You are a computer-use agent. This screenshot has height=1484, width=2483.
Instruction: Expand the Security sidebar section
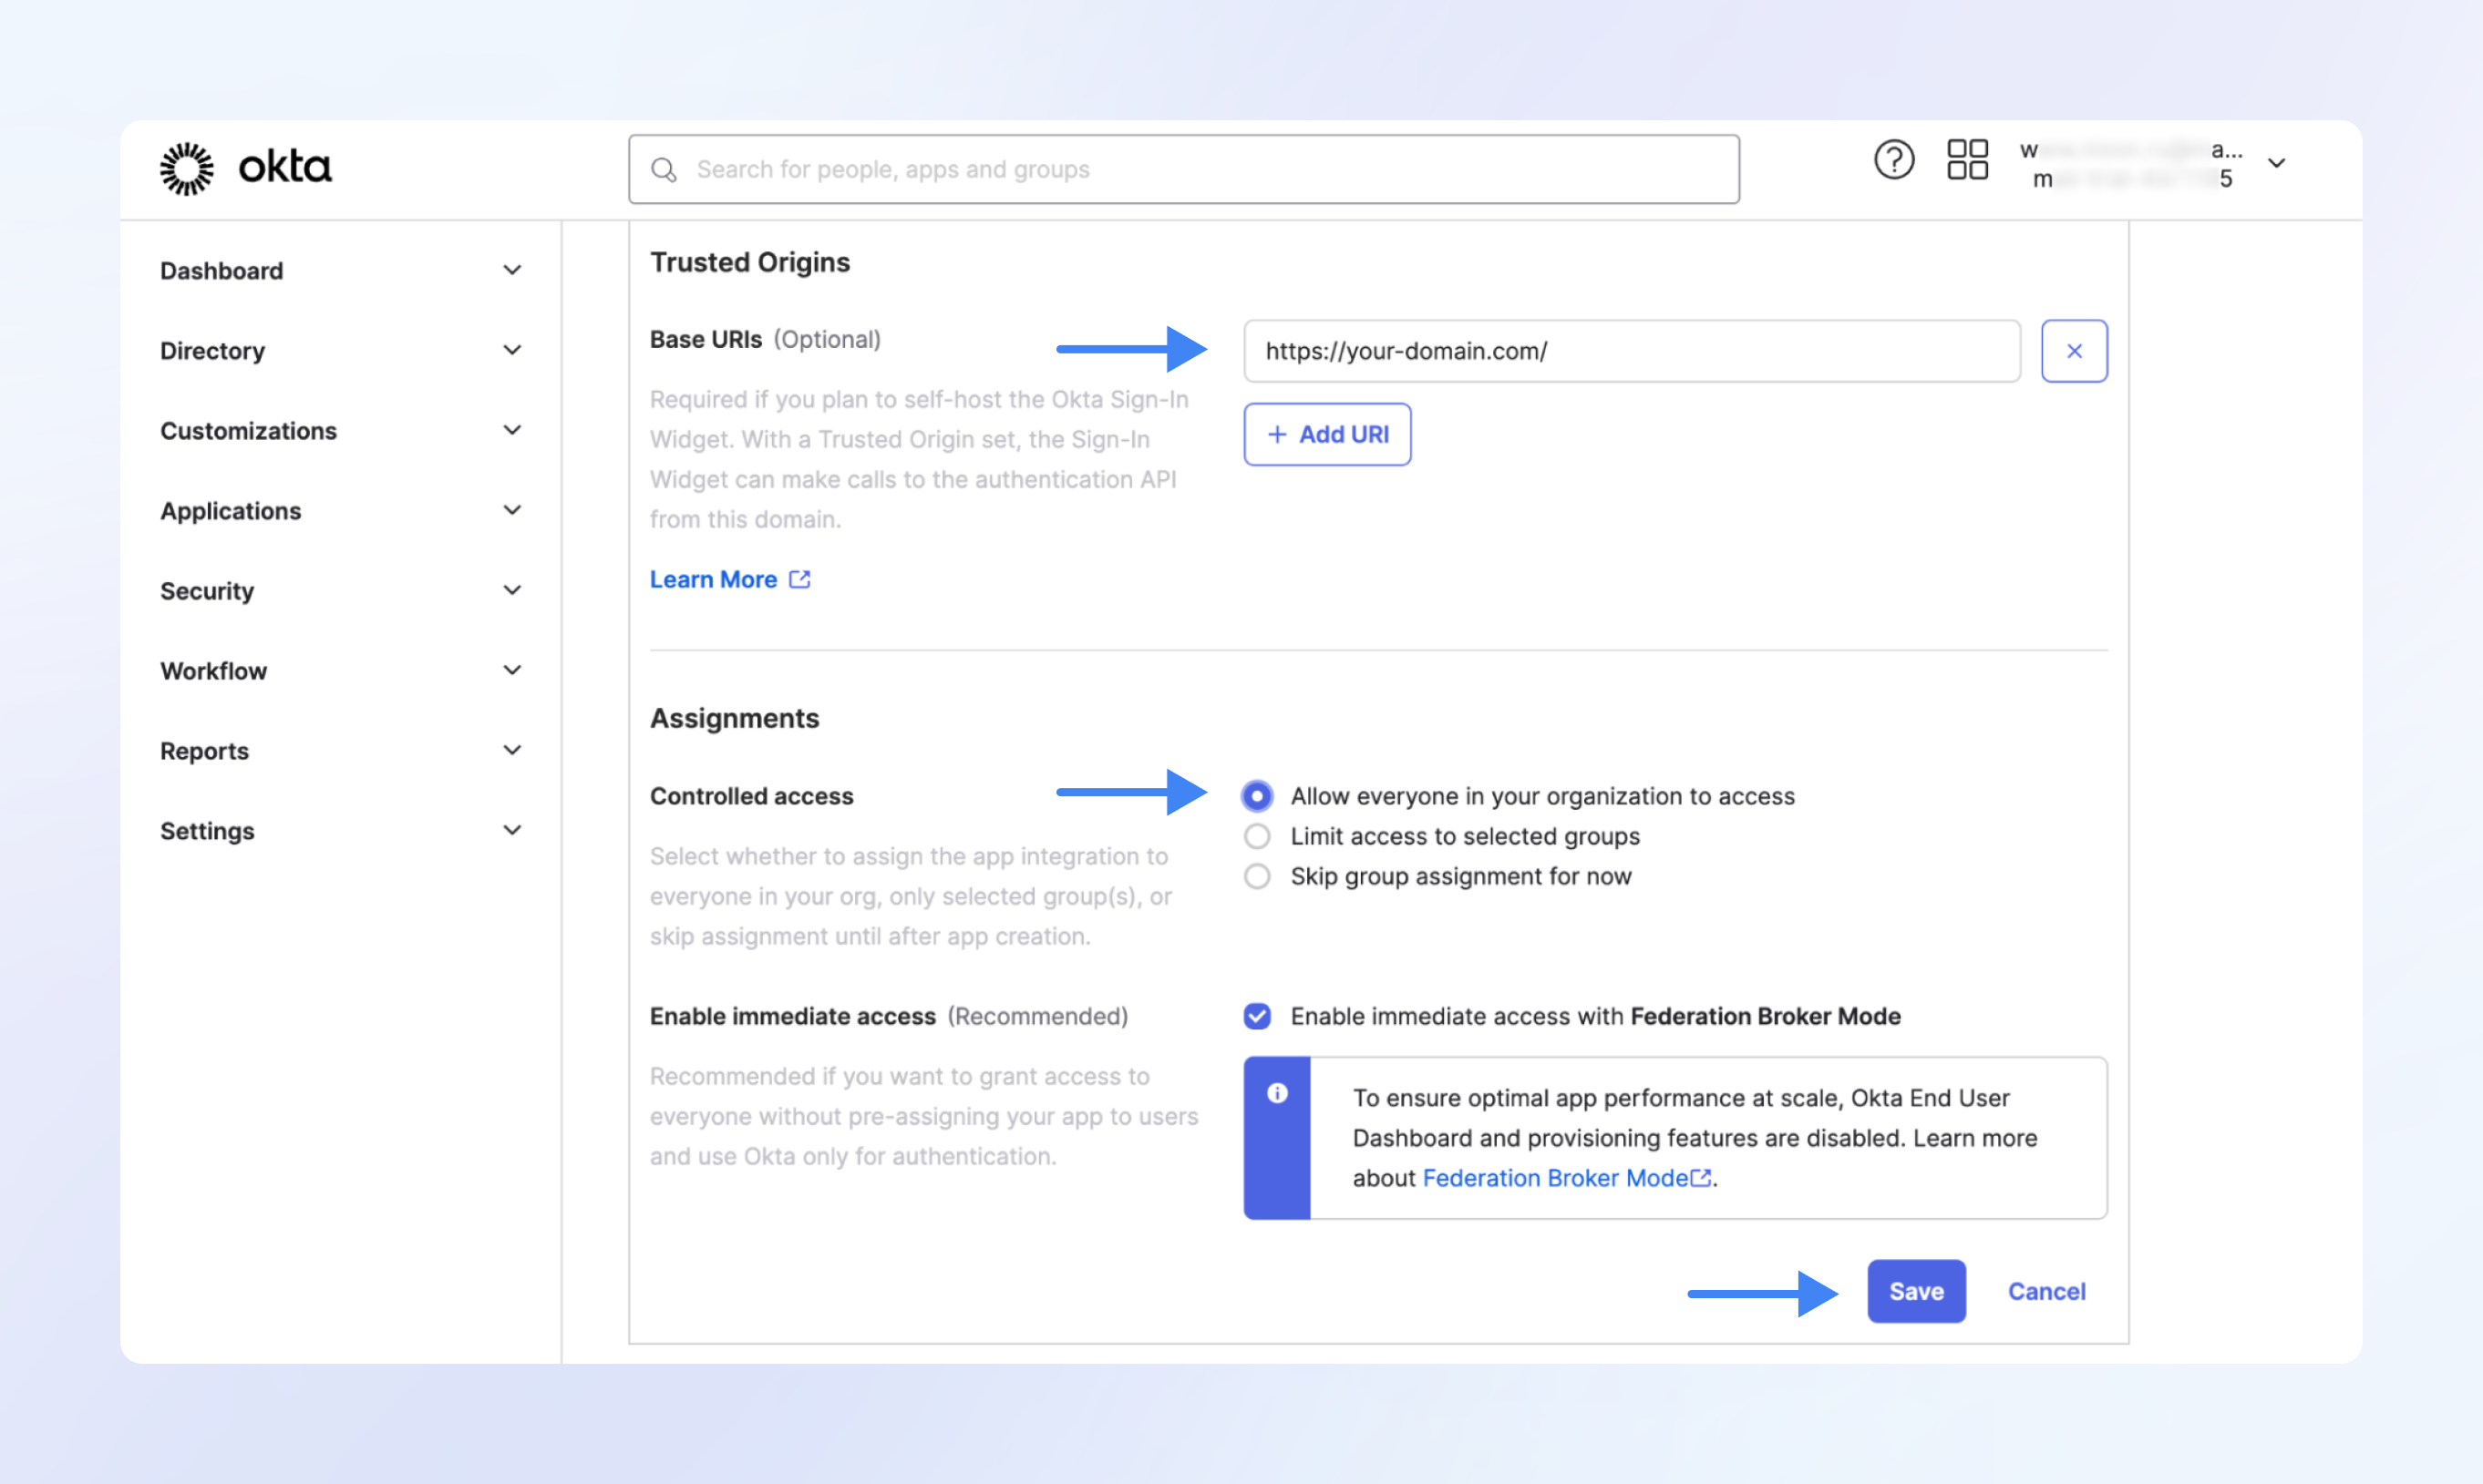pos(207,591)
